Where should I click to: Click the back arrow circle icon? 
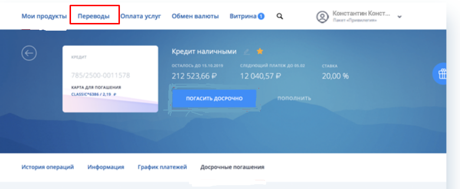pos(29,53)
